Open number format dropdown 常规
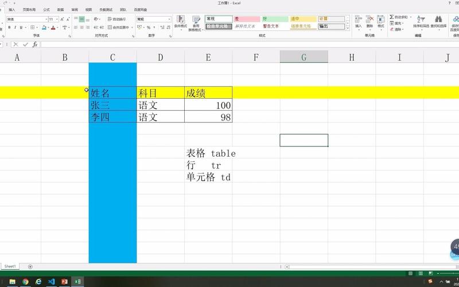The image size is (459, 287). (154, 19)
